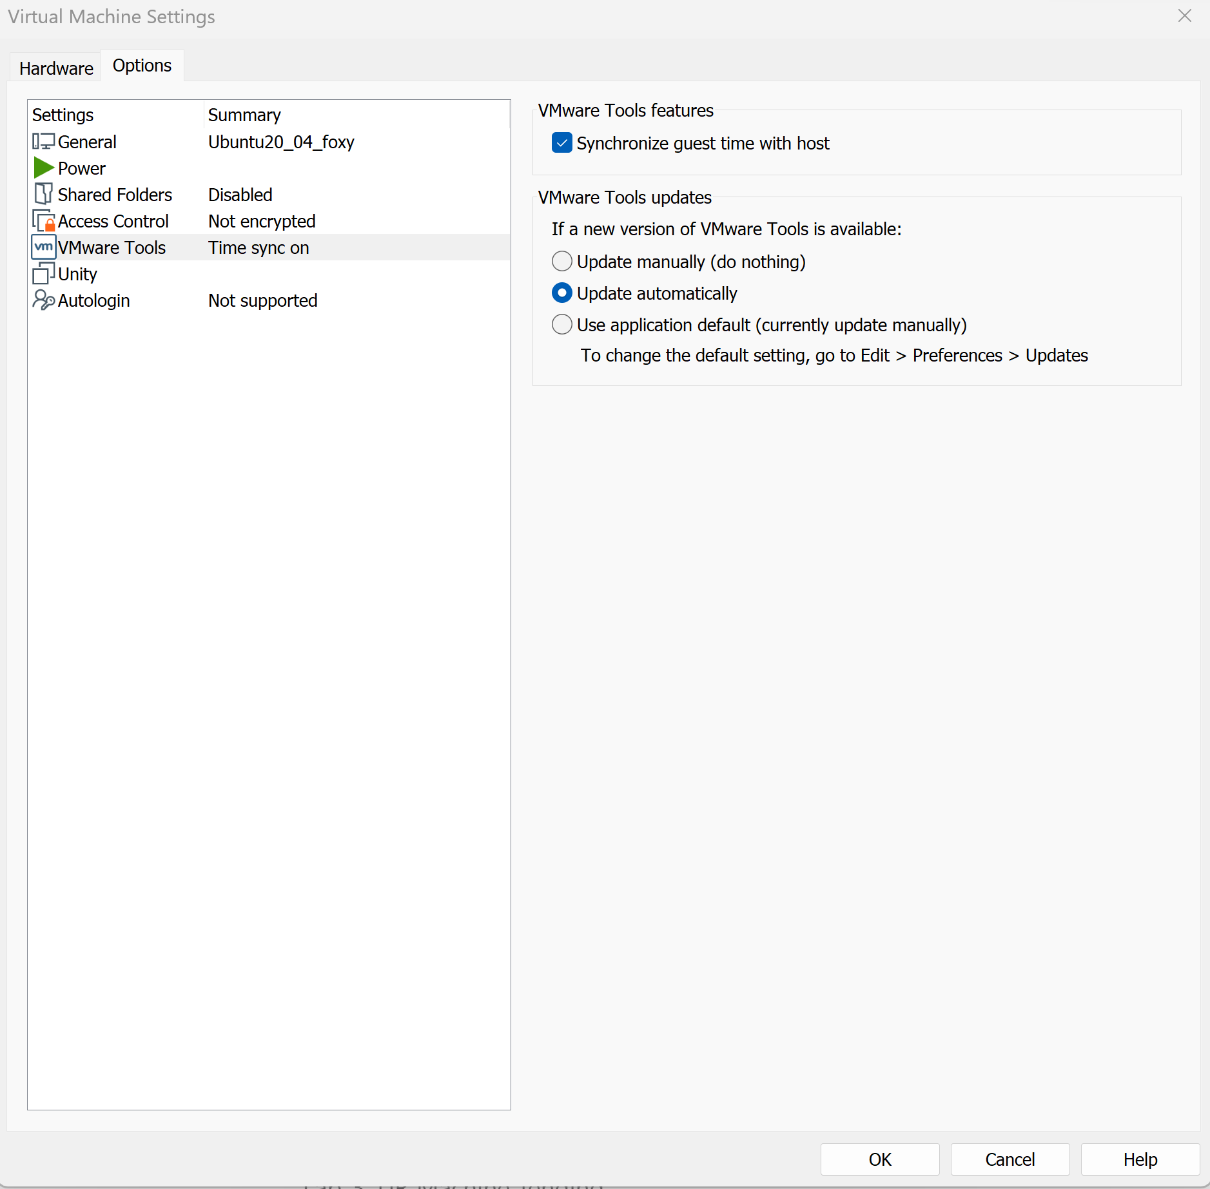Click the green Power play icon

[43, 168]
